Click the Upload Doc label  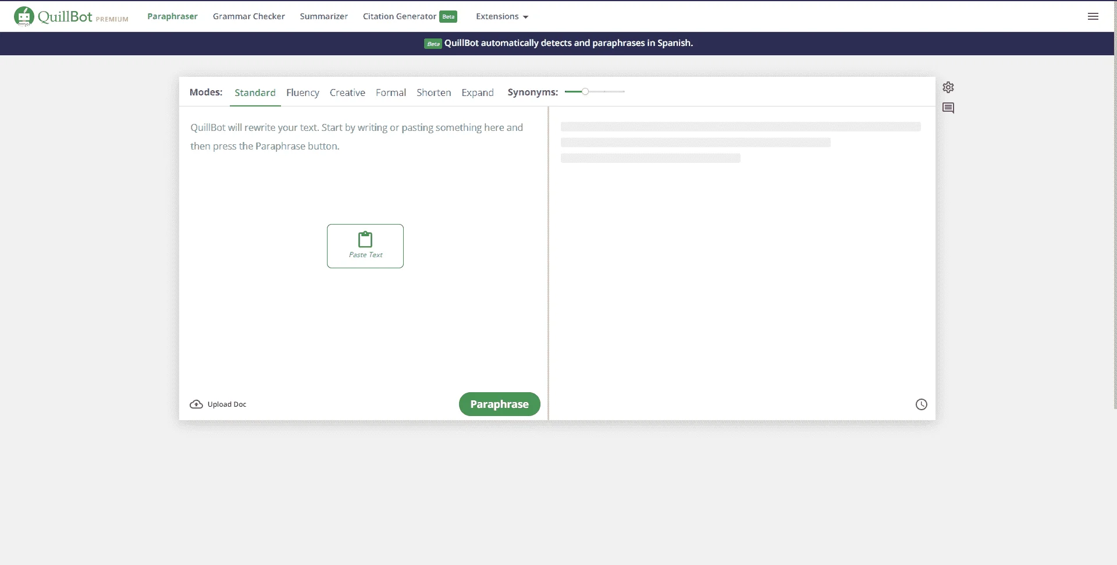point(227,404)
